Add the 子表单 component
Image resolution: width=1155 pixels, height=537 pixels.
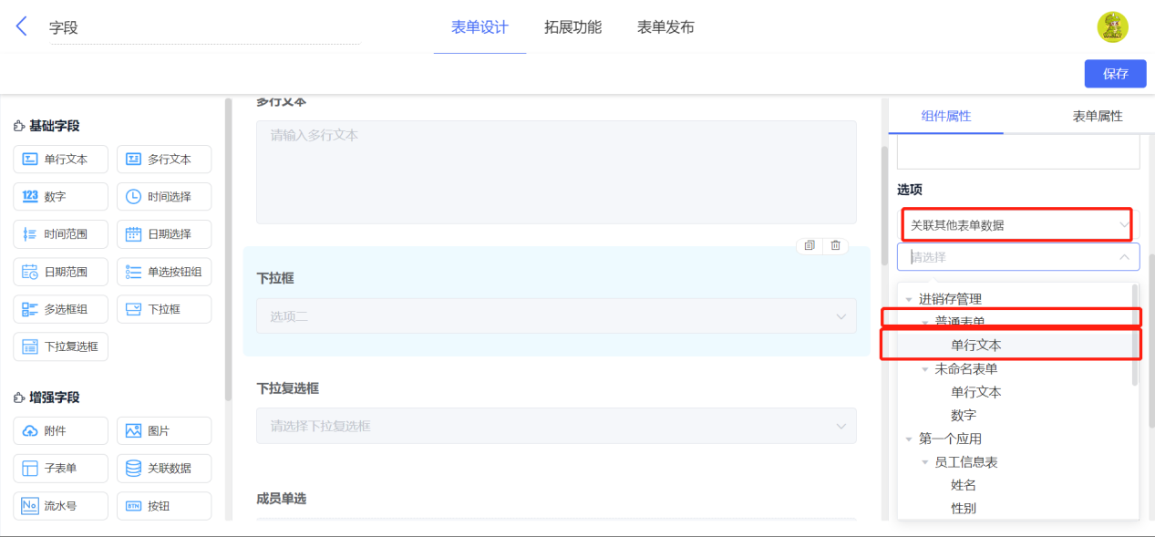click(60, 469)
